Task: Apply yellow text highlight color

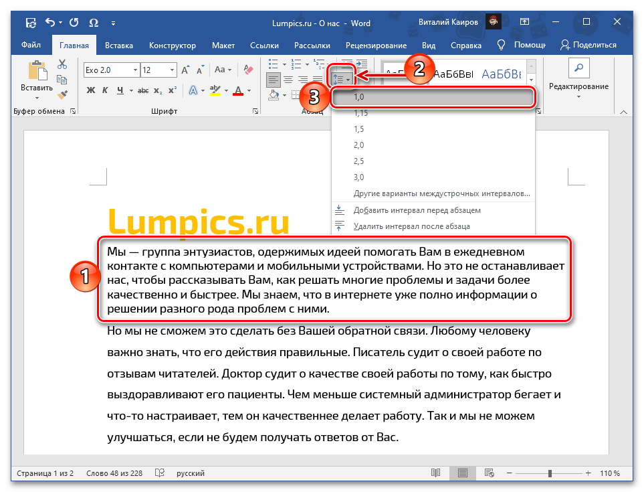Action: click(215, 90)
